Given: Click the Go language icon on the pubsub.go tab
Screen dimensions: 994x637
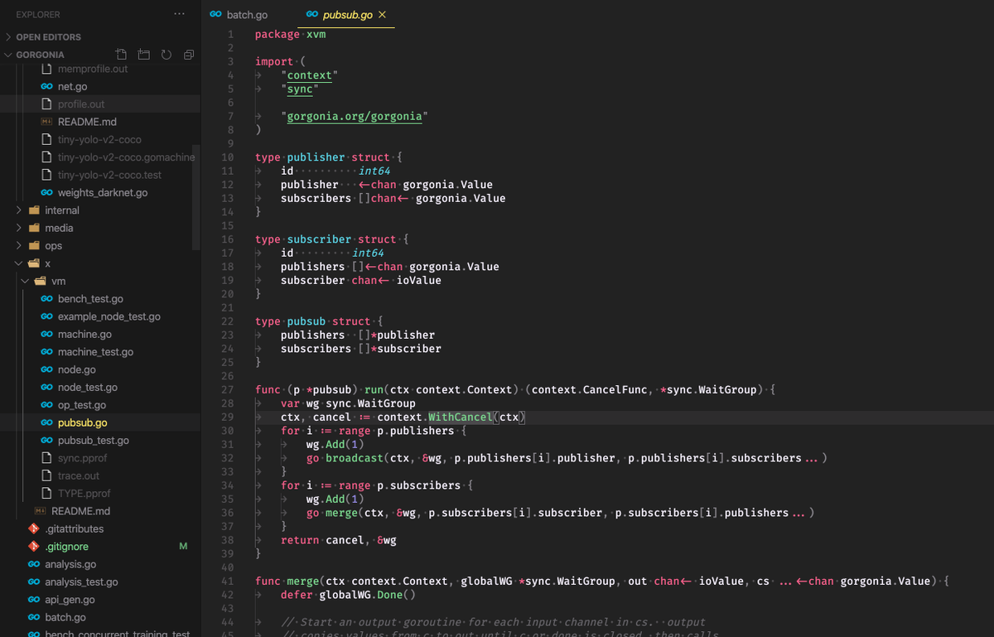Looking at the screenshot, I should (x=312, y=14).
